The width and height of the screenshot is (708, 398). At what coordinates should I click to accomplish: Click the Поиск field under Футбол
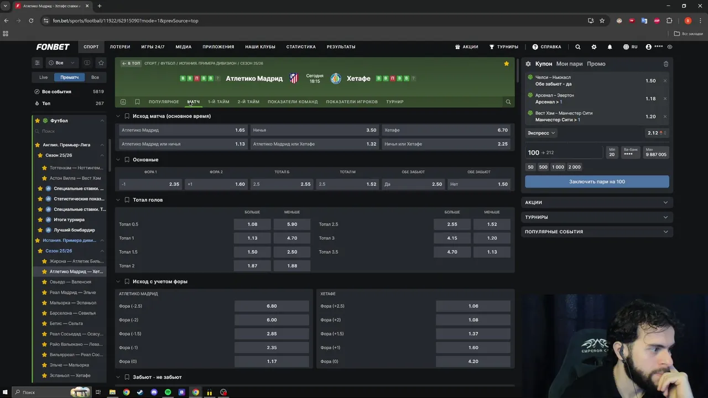tap(69, 131)
